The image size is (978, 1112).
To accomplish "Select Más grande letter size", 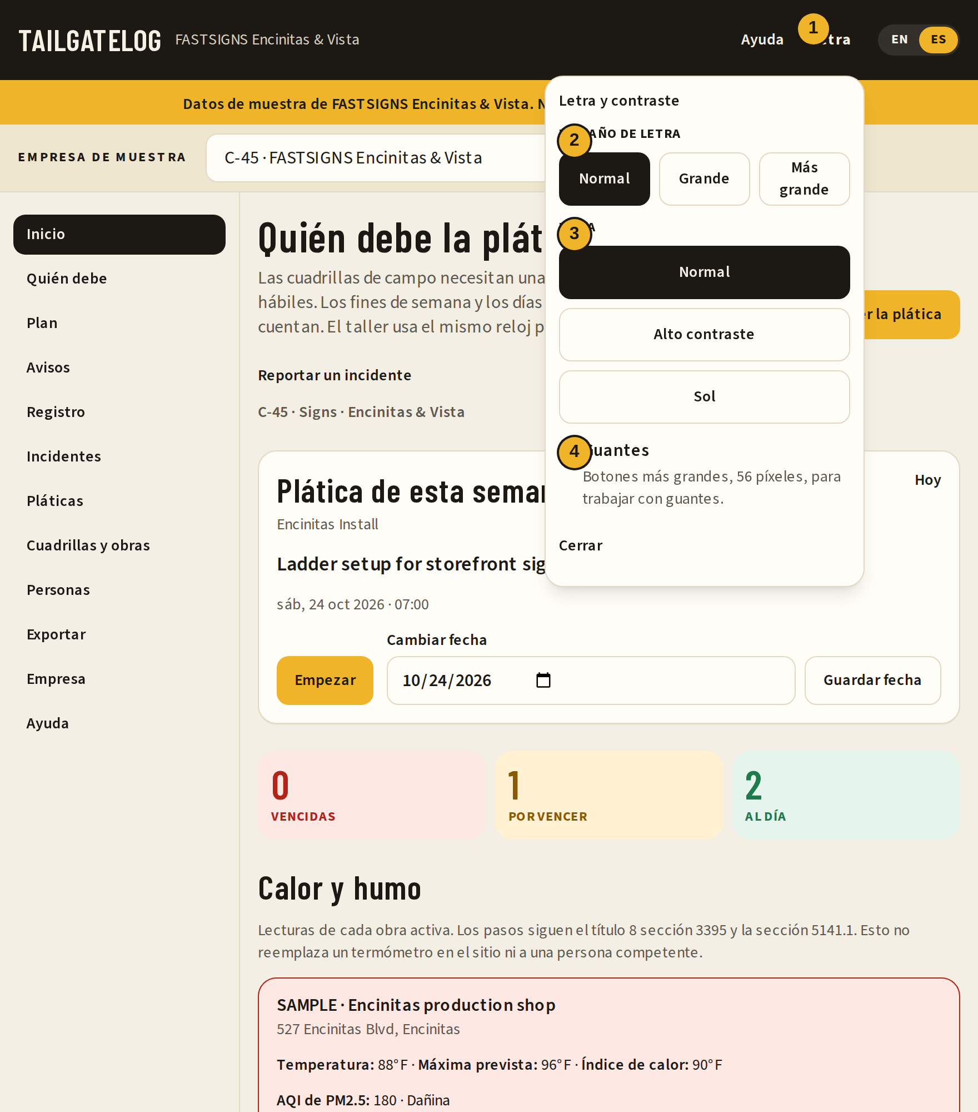I will (804, 178).
